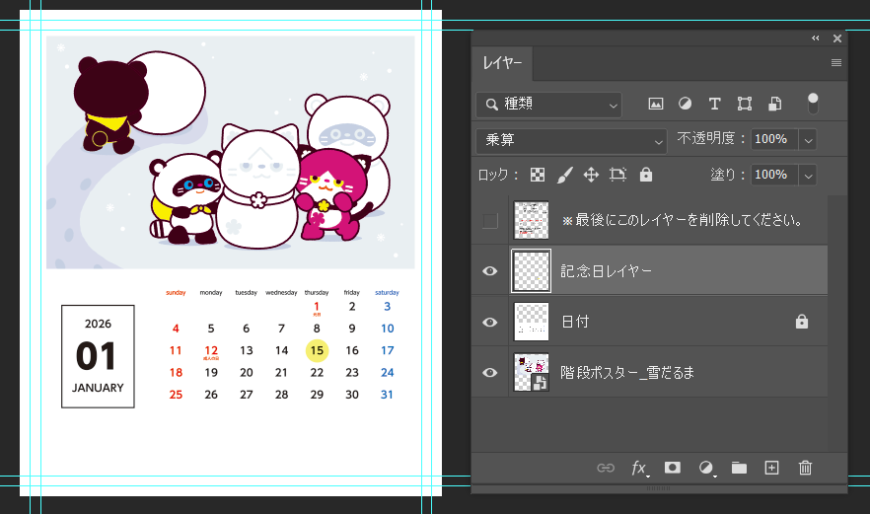Open the 種類 filter type dropdown
This screenshot has height=514, width=870.
coord(549,104)
